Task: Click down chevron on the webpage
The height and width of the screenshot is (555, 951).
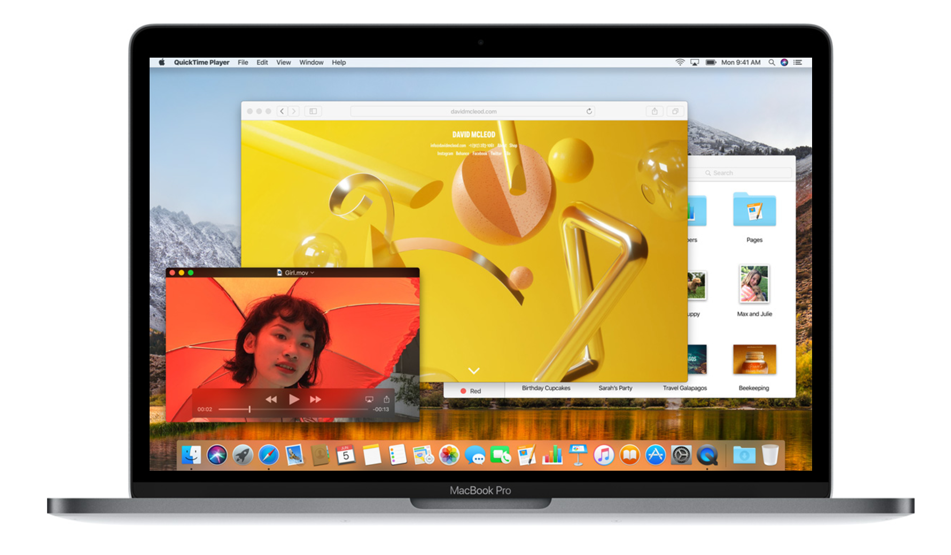Action: click(474, 370)
